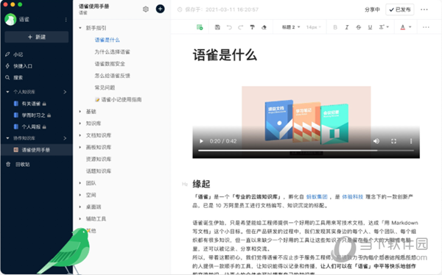Viewport: 442px width, 275px height.
Task: Seek on the video progress bar
Action: point(306,151)
